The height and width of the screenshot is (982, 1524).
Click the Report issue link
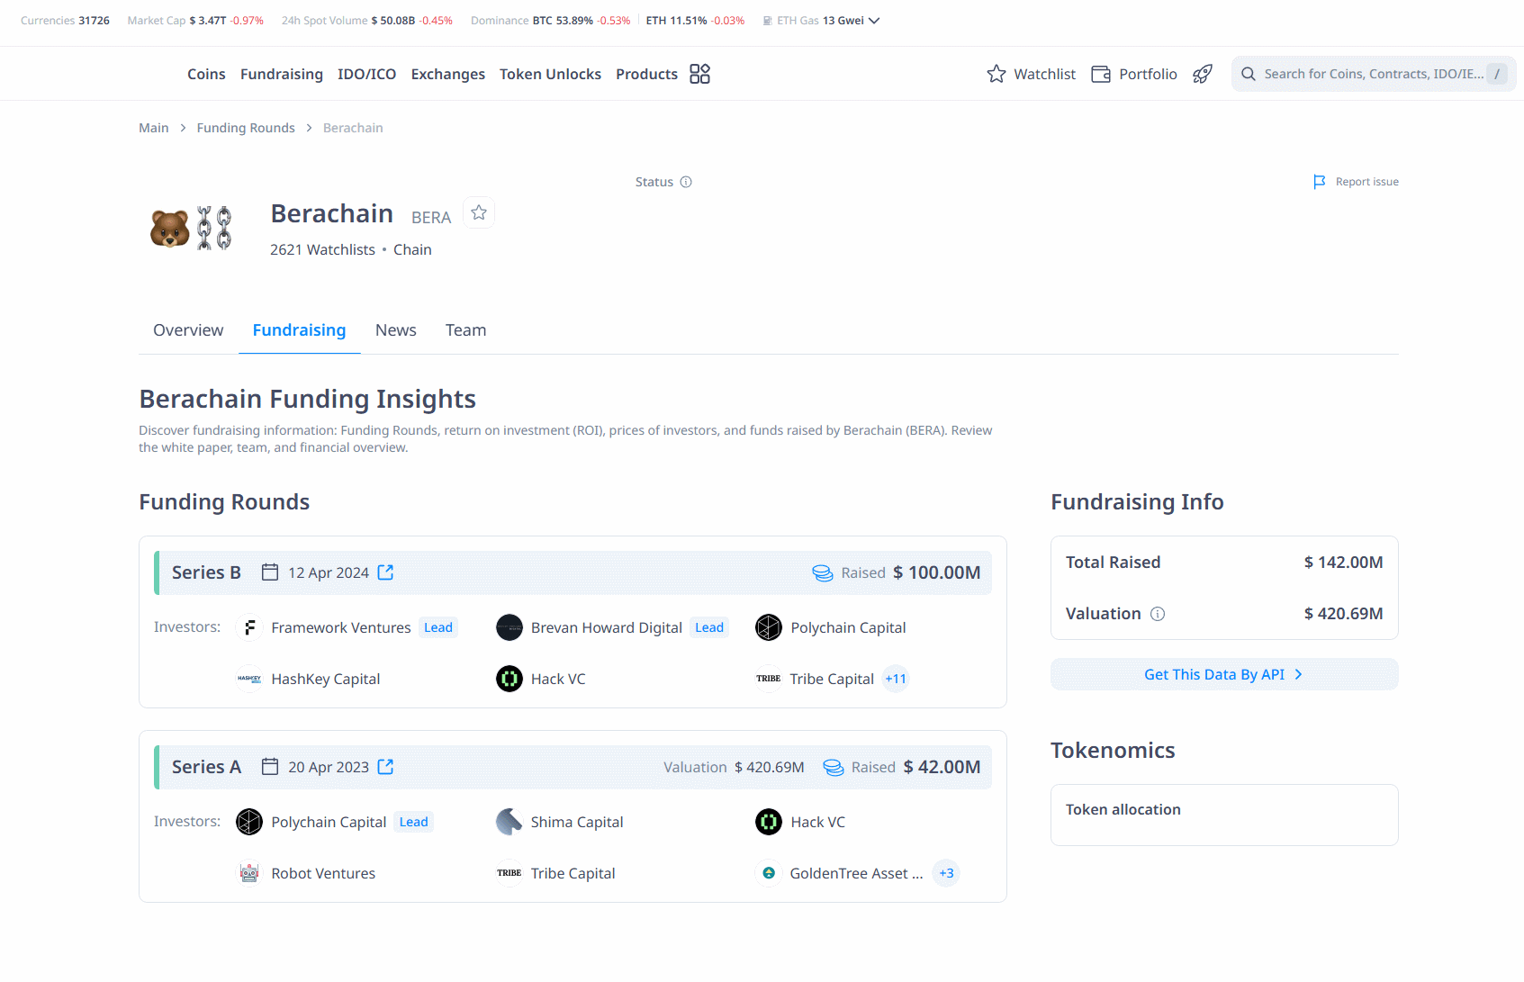(x=1366, y=182)
